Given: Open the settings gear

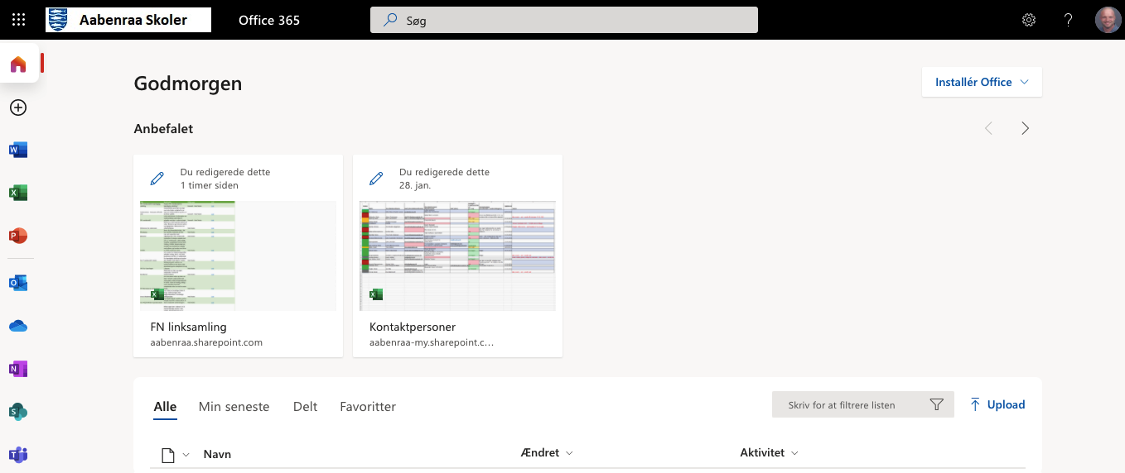Looking at the screenshot, I should coord(1029,20).
